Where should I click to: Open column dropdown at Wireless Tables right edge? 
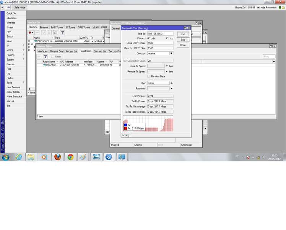[274, 62]
